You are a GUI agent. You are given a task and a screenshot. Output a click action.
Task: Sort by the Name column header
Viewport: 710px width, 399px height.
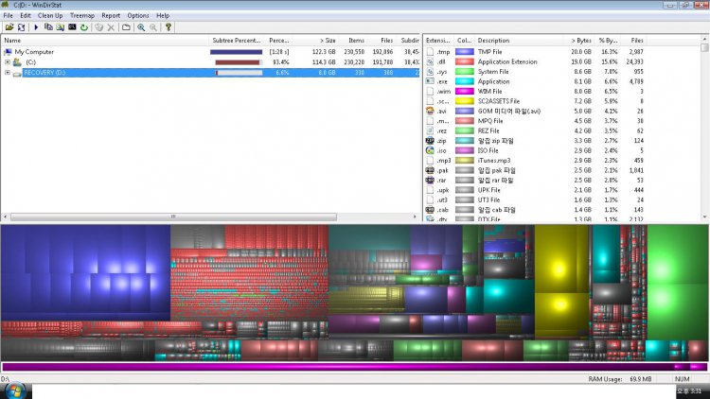click(x=104, y=41)
